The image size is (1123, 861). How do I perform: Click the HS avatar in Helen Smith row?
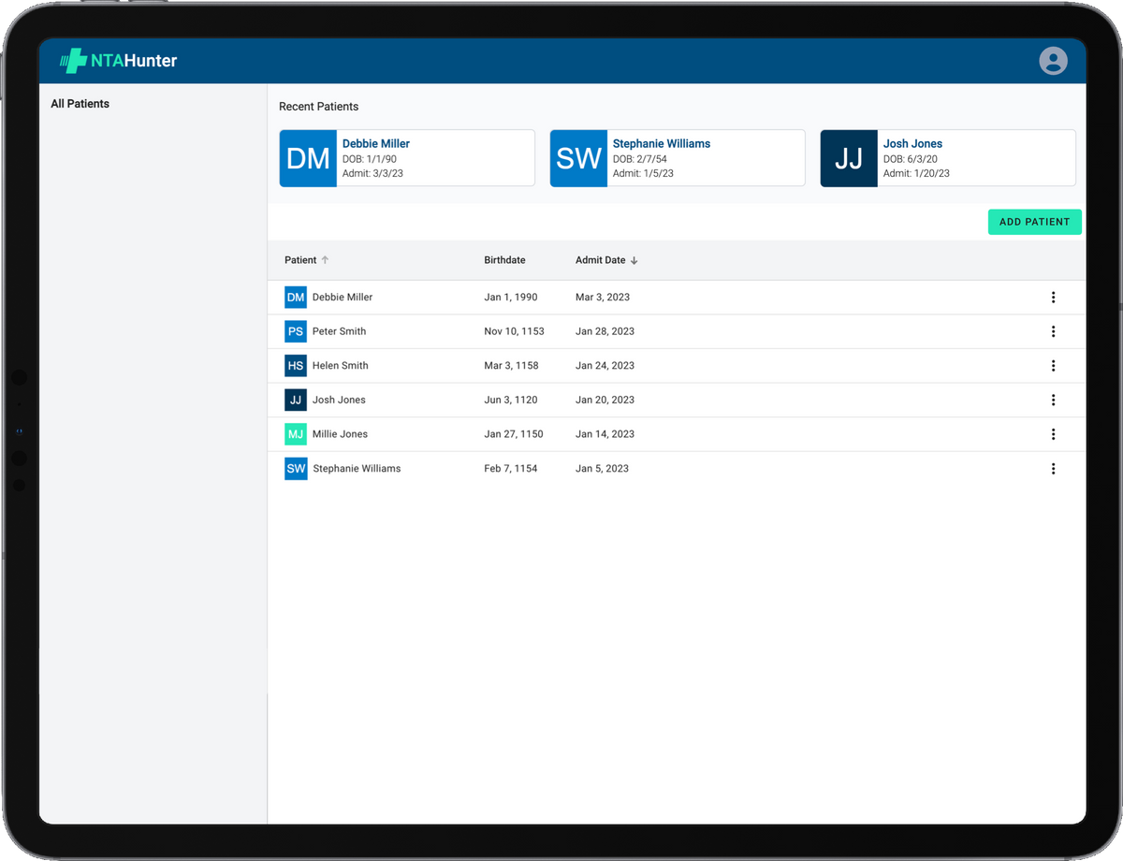point(296,366)
